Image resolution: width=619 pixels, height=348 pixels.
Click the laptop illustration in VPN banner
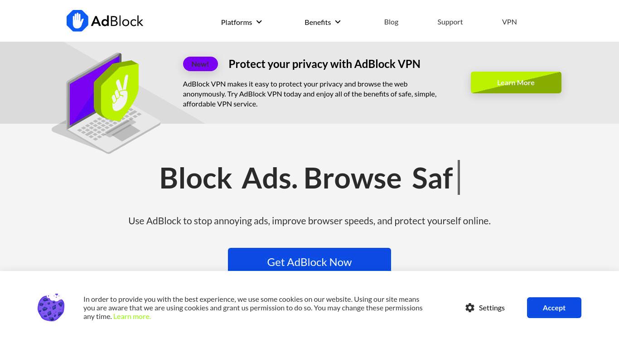106,103
